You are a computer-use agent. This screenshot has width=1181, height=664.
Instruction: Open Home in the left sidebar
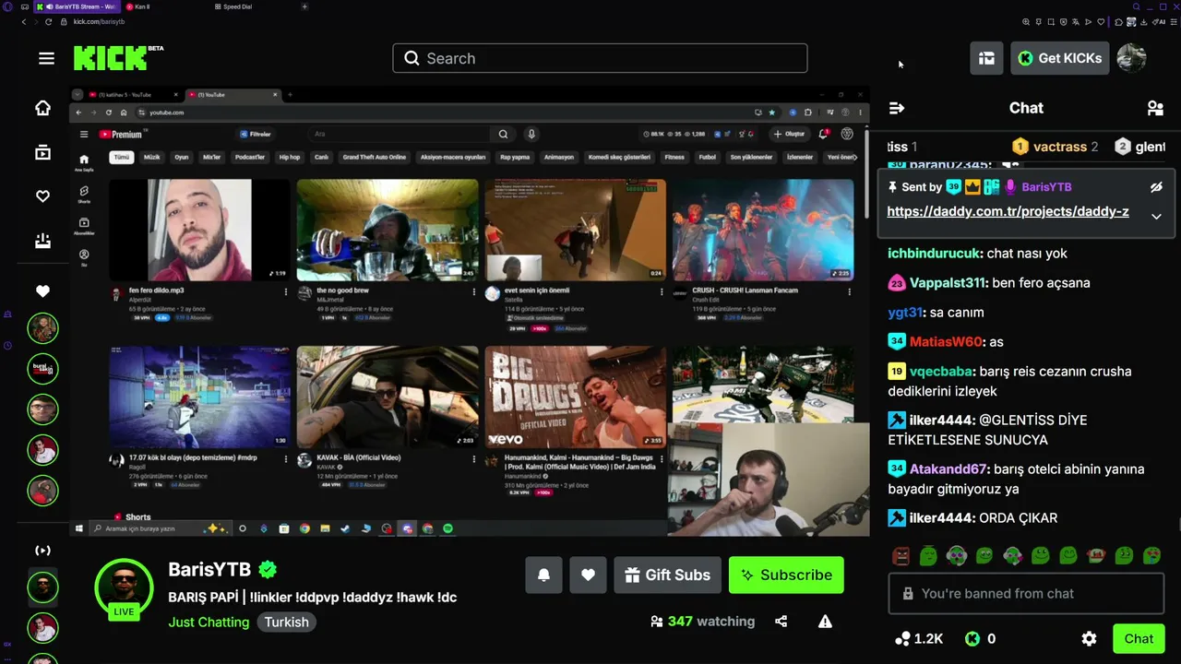click(x=42, y=108)
